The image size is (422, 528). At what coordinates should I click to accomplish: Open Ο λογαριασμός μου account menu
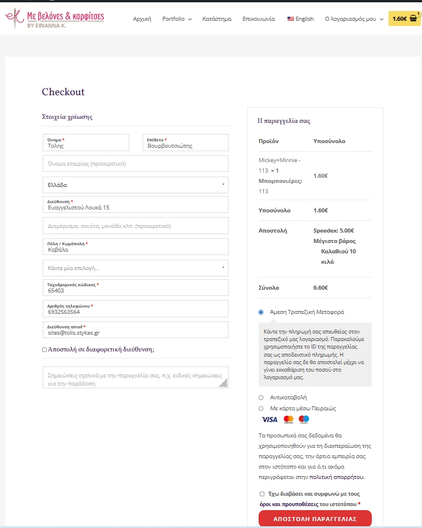point(353,19)
